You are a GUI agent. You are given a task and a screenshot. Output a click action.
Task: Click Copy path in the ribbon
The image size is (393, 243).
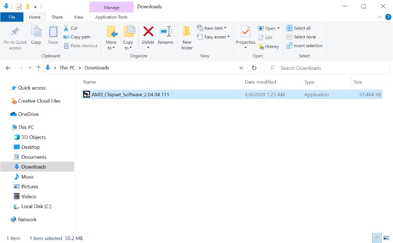tap(77, 37)
